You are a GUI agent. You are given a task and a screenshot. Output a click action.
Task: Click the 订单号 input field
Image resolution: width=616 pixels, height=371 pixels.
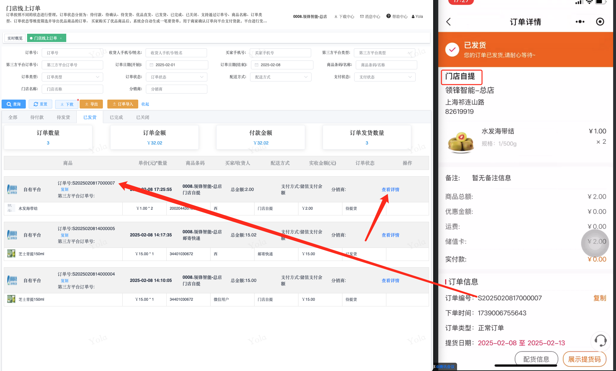pos(72,53)
